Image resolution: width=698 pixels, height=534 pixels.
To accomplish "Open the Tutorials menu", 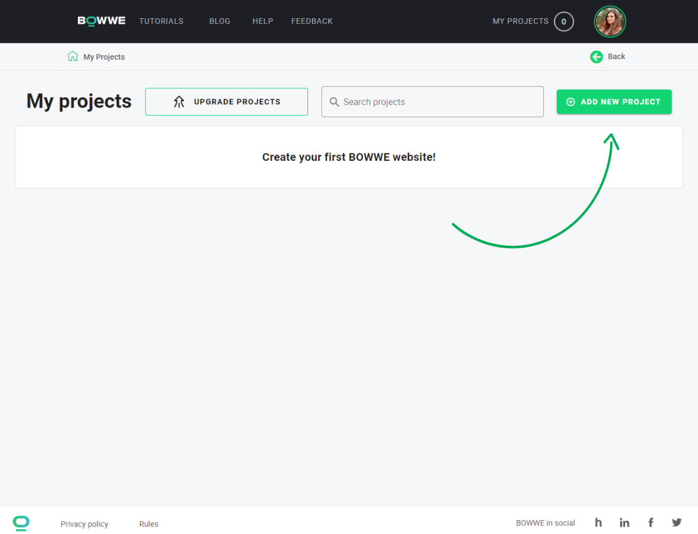I will pos(161,21).
